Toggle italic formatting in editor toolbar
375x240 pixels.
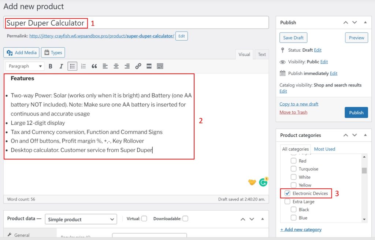[x=61, y=66]
